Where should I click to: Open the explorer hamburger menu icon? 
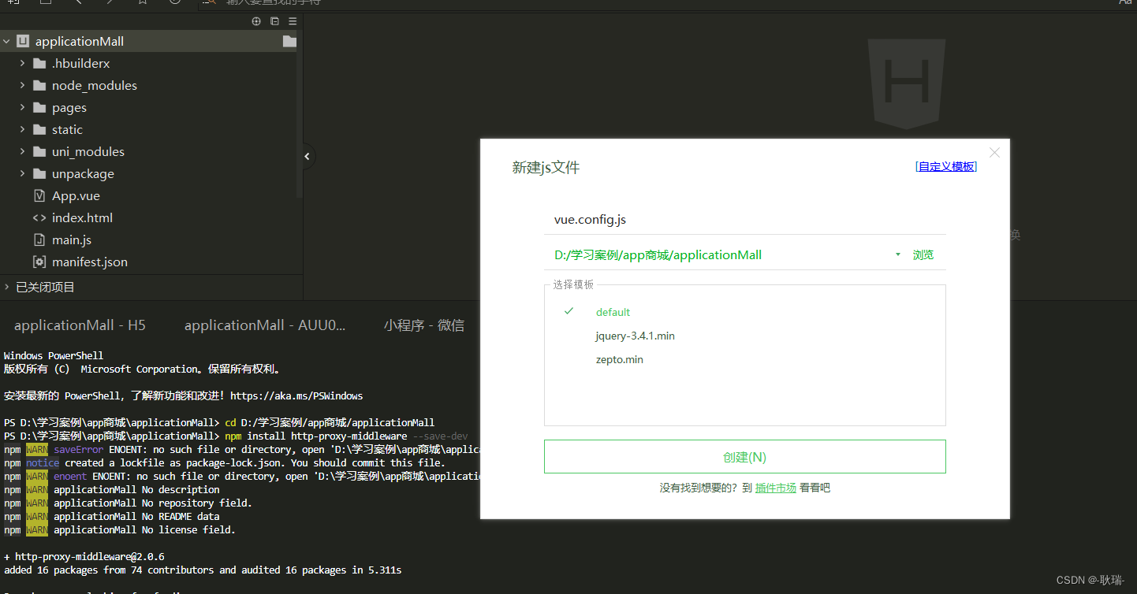tap(292, 21)
